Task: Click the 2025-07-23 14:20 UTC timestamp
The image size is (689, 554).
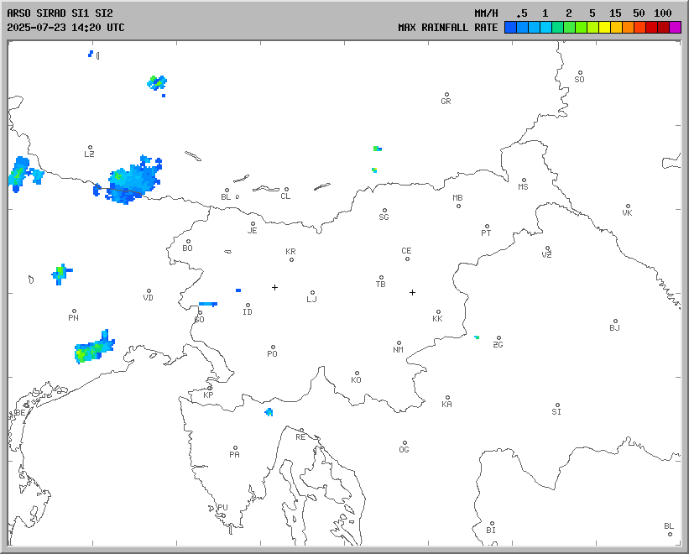Action: [65, 28]
